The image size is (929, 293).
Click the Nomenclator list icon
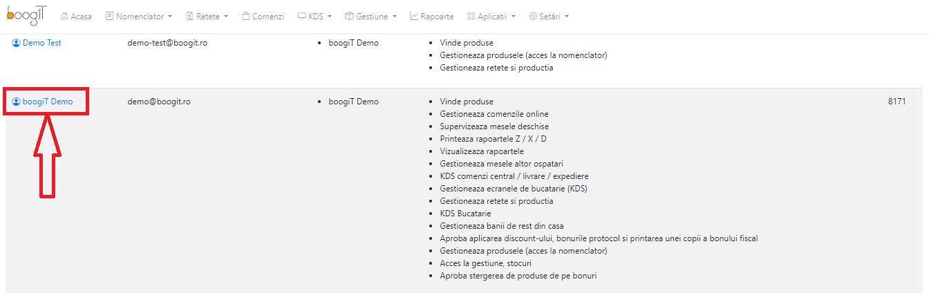(109, 16)
